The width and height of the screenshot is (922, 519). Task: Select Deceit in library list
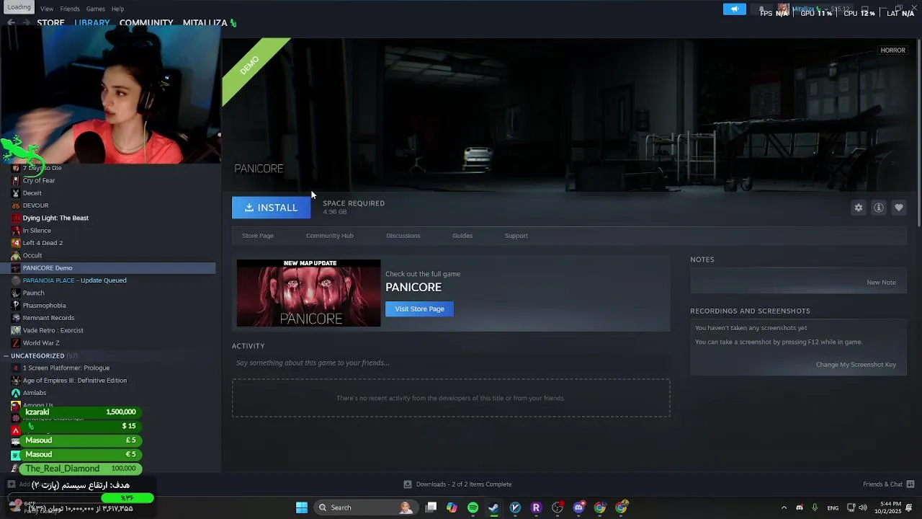[32, 193]
